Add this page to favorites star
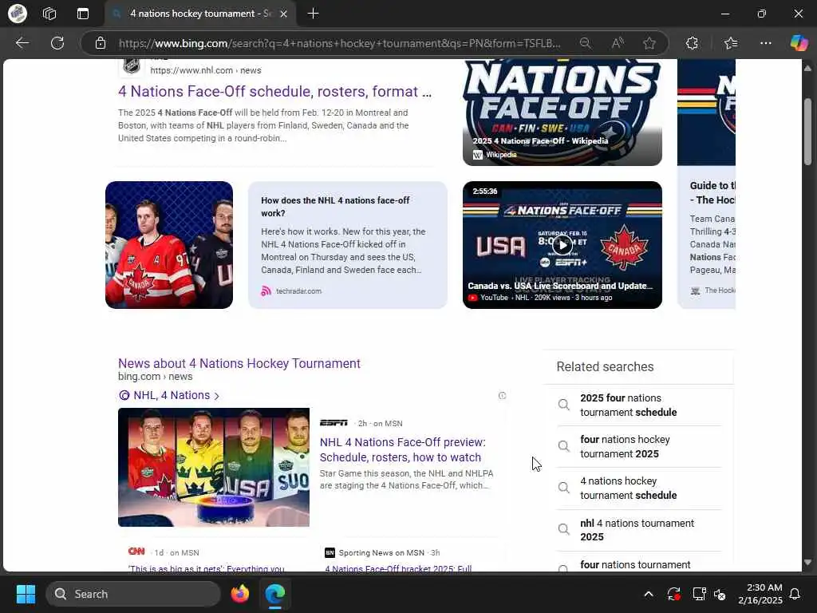Viewport: 817px width, 613px height. pyautogui.click(x=649, y=43)
